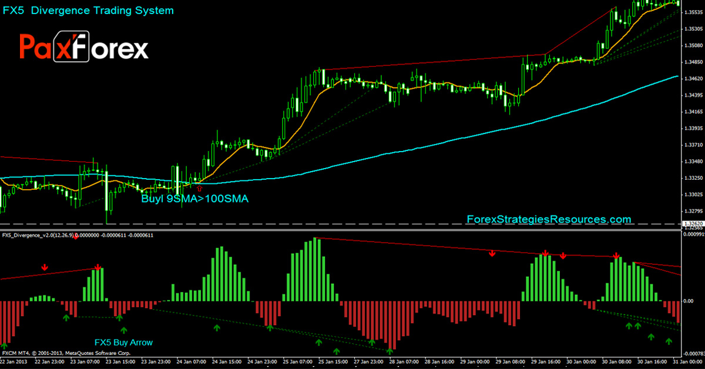Click the FX5 Divergence Trading System title
The width and height of the screenshot is (705, 369).
88,10
